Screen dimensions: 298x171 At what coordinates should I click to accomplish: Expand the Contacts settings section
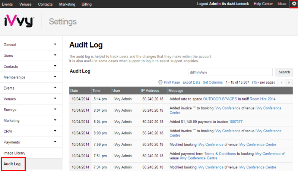click(31, 66)
